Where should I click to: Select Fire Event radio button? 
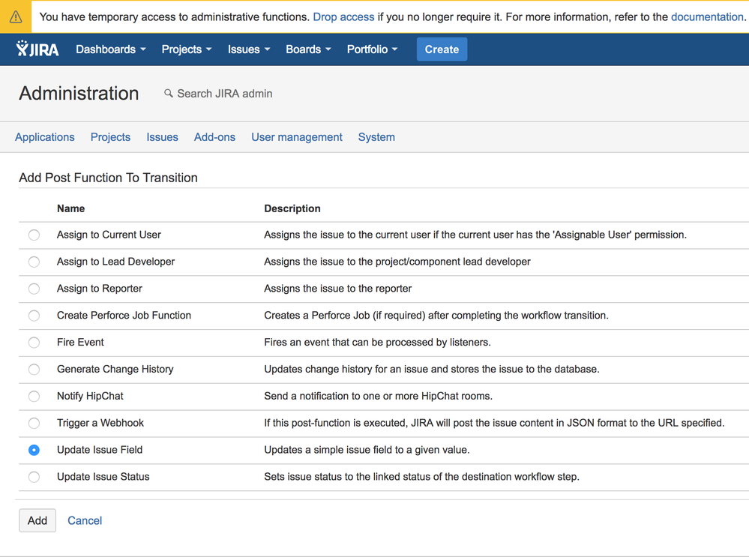tap(34, 343)
